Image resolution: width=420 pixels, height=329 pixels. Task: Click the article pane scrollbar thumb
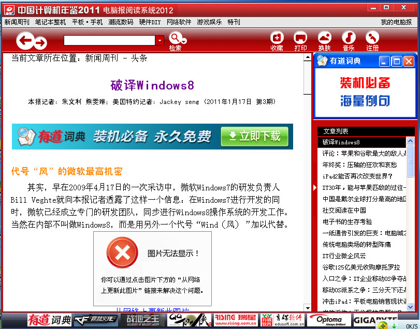pyautogui.click(x=308, y=78)
